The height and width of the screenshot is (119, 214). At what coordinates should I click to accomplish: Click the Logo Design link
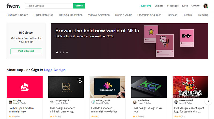(x=55, y=70)
